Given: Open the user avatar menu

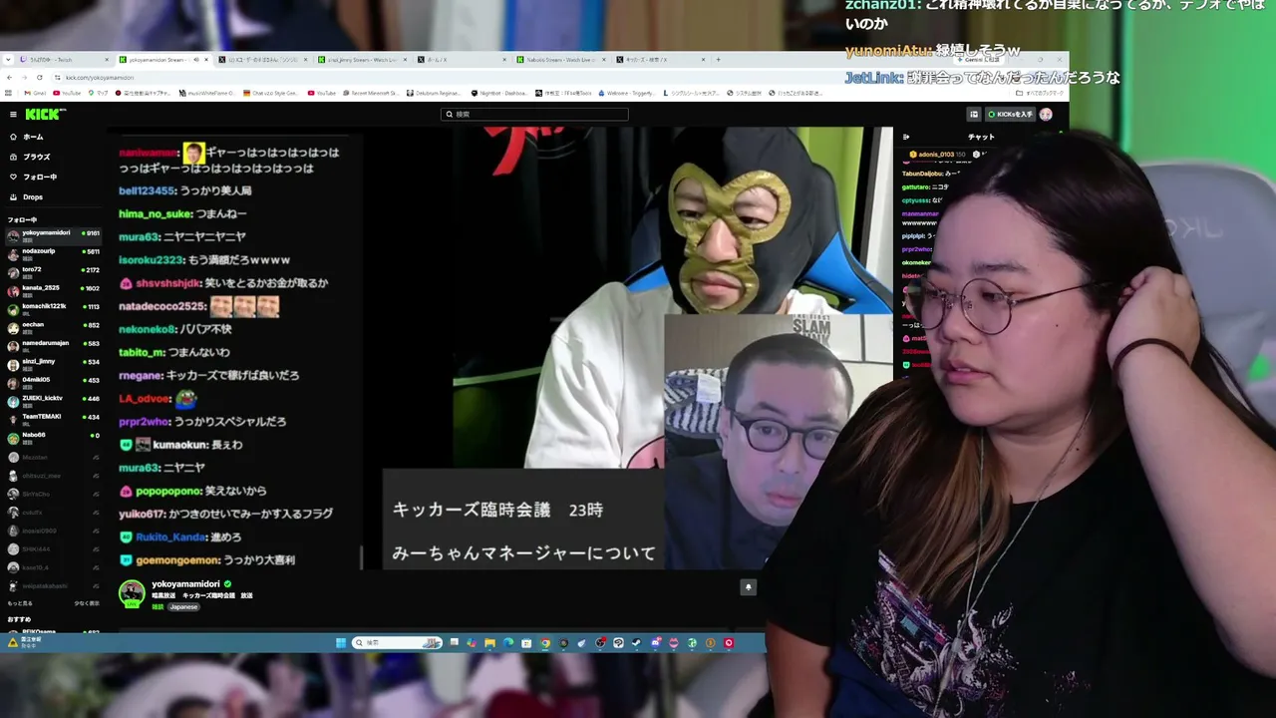Looking at the screenshot, I should [x=1046, y=115].
